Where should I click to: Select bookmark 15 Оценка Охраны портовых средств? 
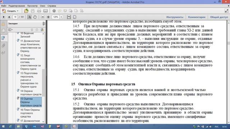[31, 102]
